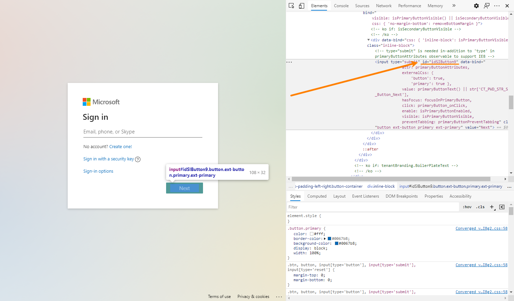Focus the Email, phone, or Skype field
The image size is (514, 301).
pos(143,132)
